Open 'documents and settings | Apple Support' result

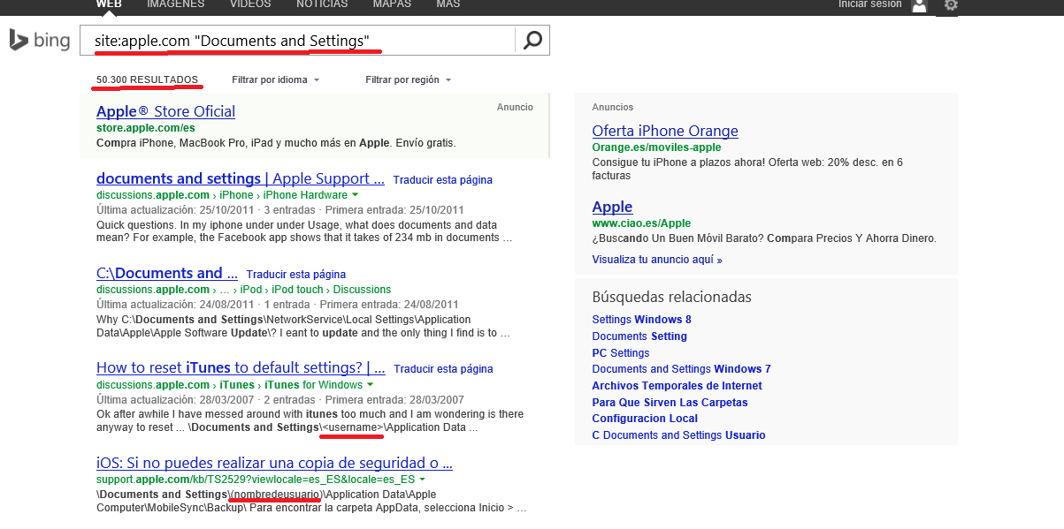(x=241, y=178)
